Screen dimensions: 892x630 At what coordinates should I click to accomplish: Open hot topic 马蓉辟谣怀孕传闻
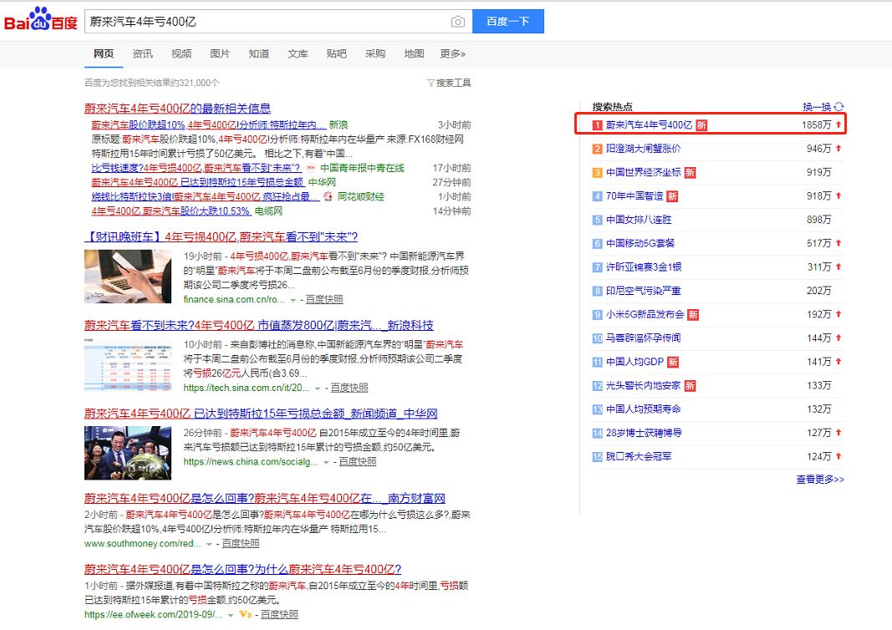643,338
